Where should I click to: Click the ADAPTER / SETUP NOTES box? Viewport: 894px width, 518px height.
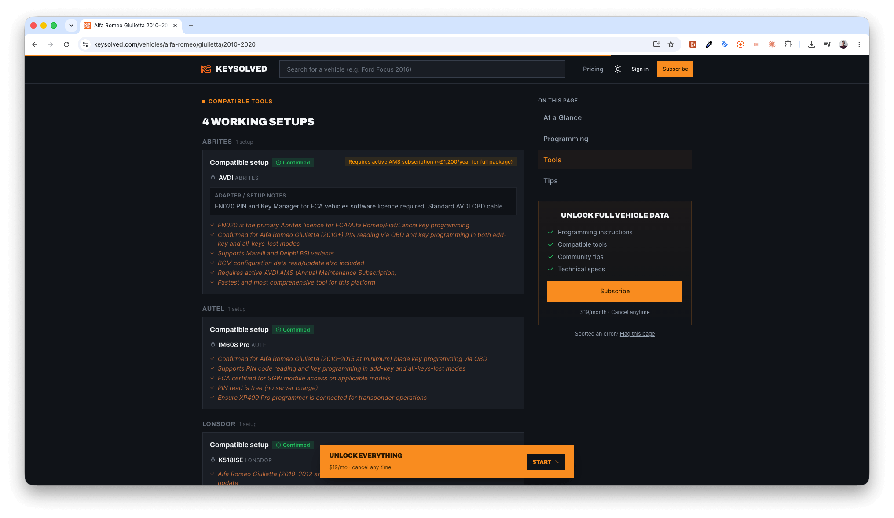pyautogui.click(x=363, y=201)
